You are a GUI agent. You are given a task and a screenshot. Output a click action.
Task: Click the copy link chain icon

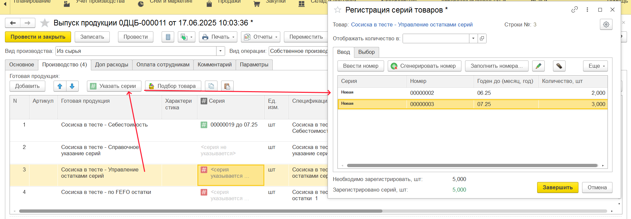(574, 10)
